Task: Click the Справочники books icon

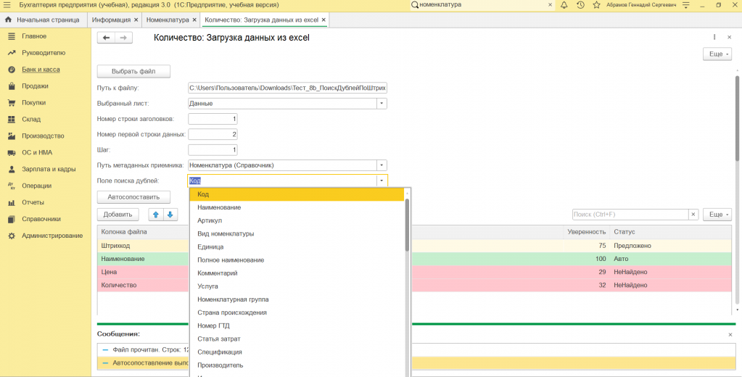Action: 12,219
